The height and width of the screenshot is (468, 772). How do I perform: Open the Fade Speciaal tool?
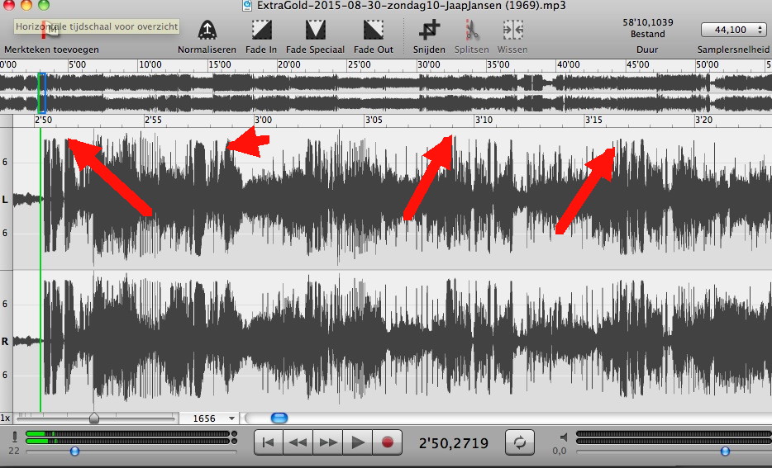coord(315,31)
